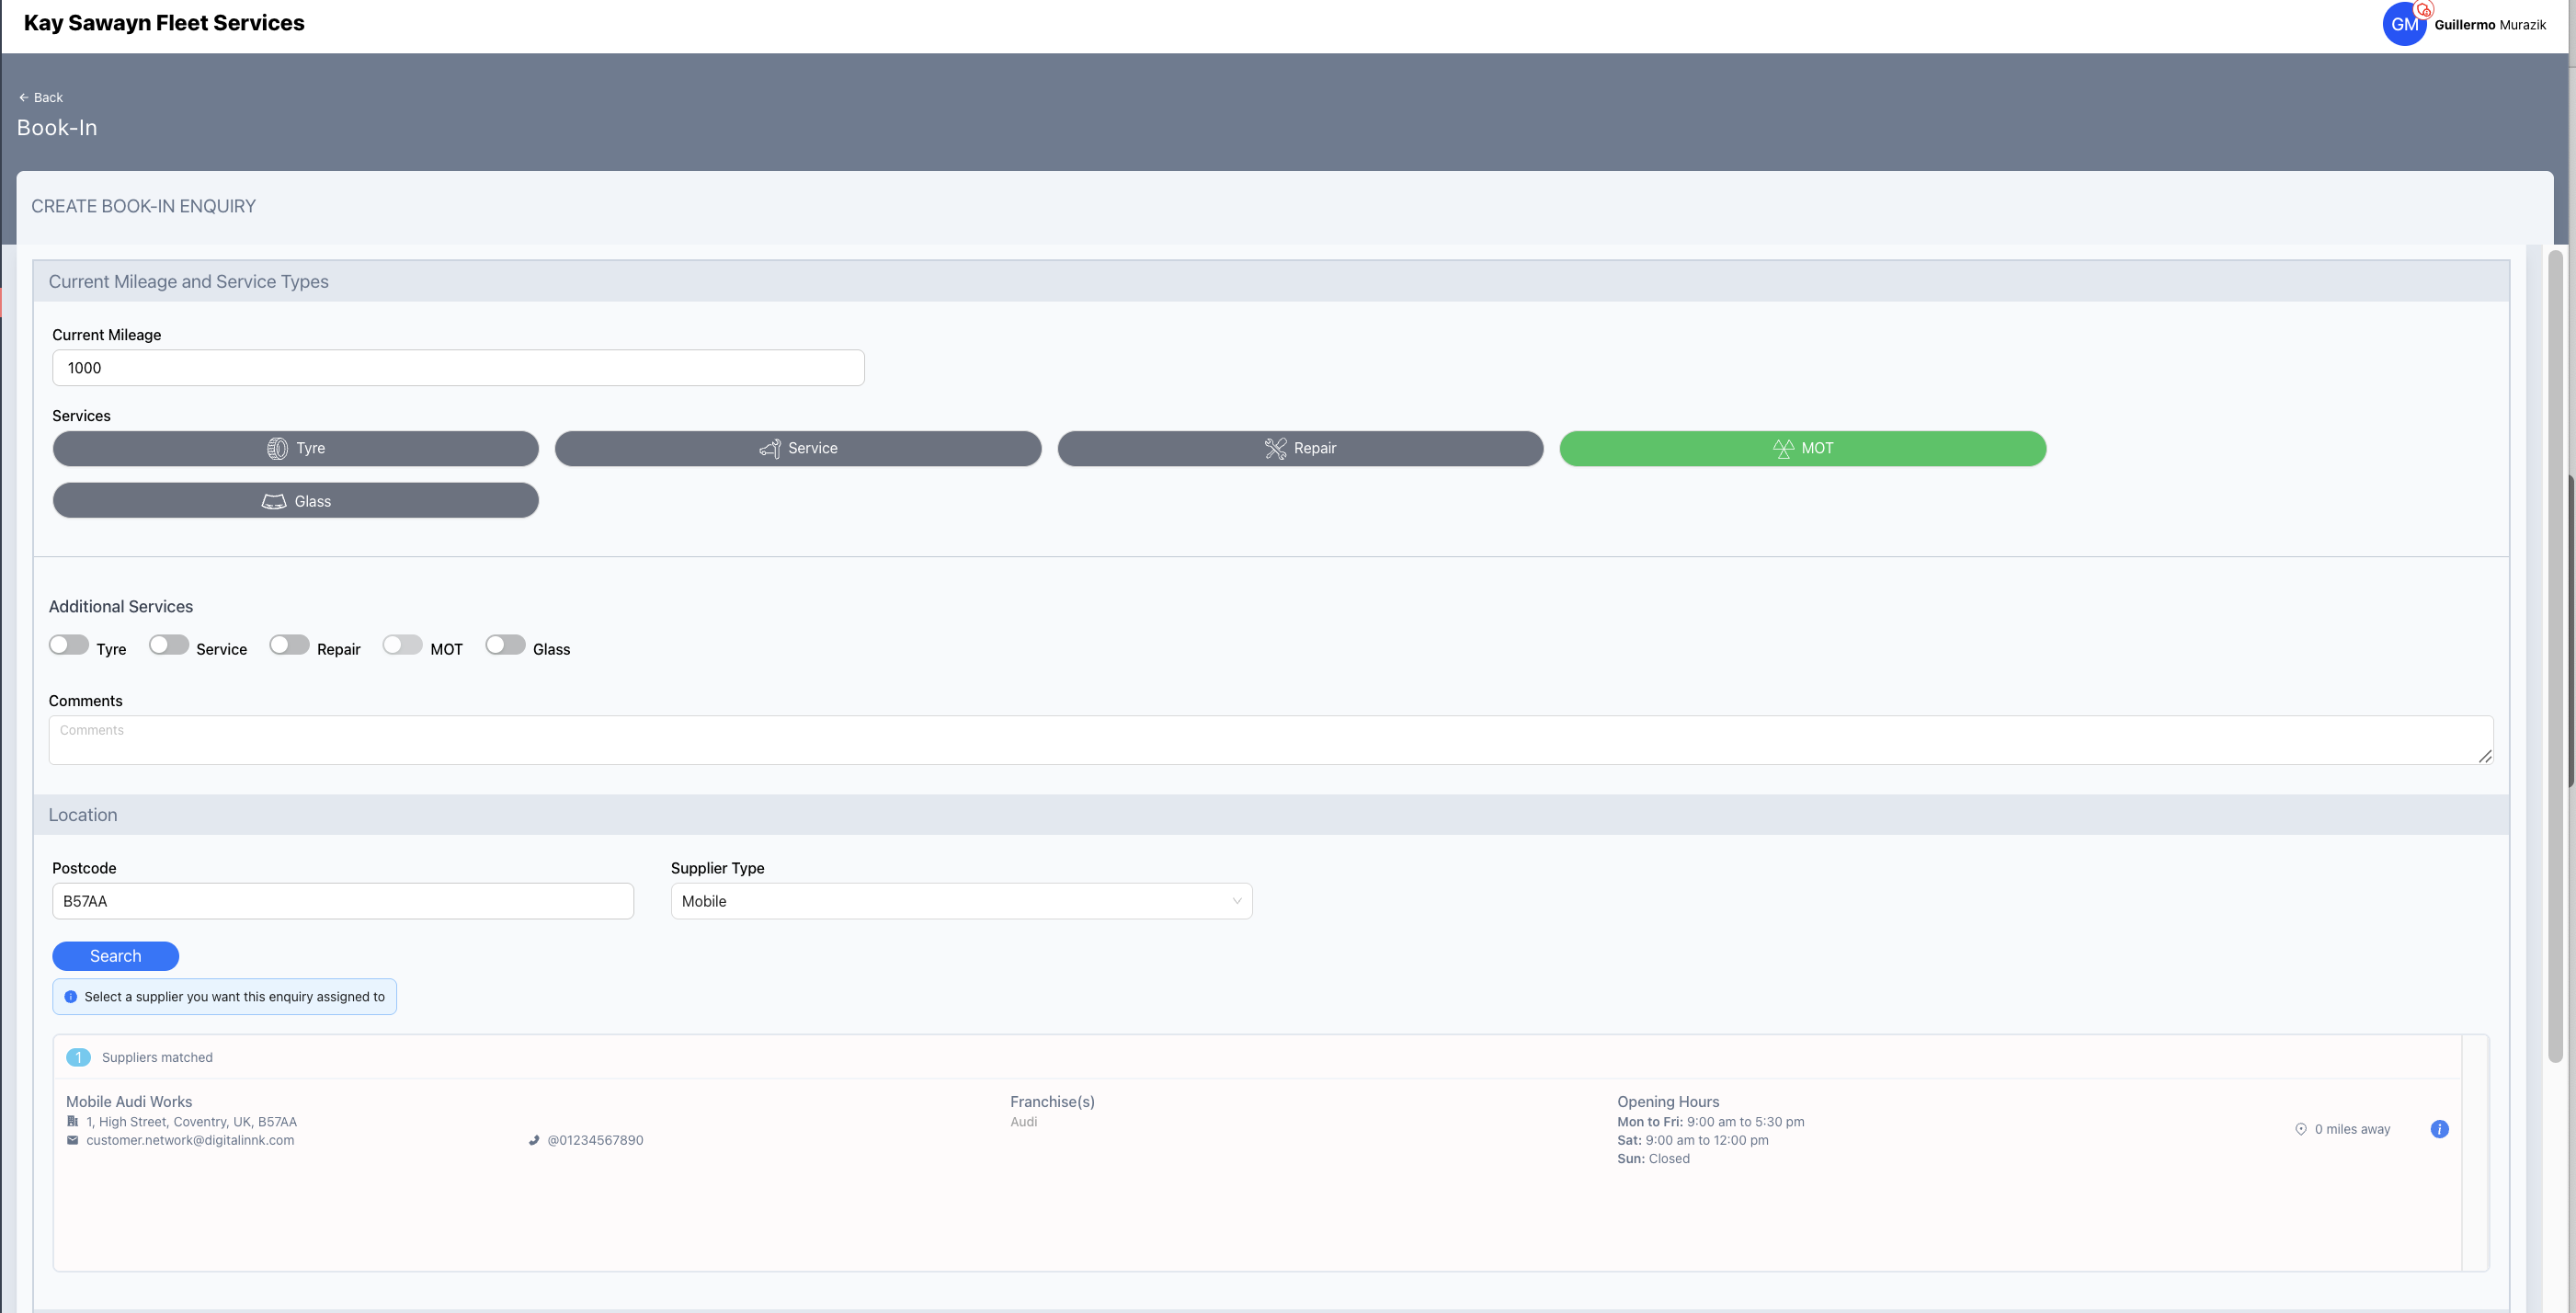Click the Location section header
Viewport: 2576px width, 1313px height.
pos(1271,815)
